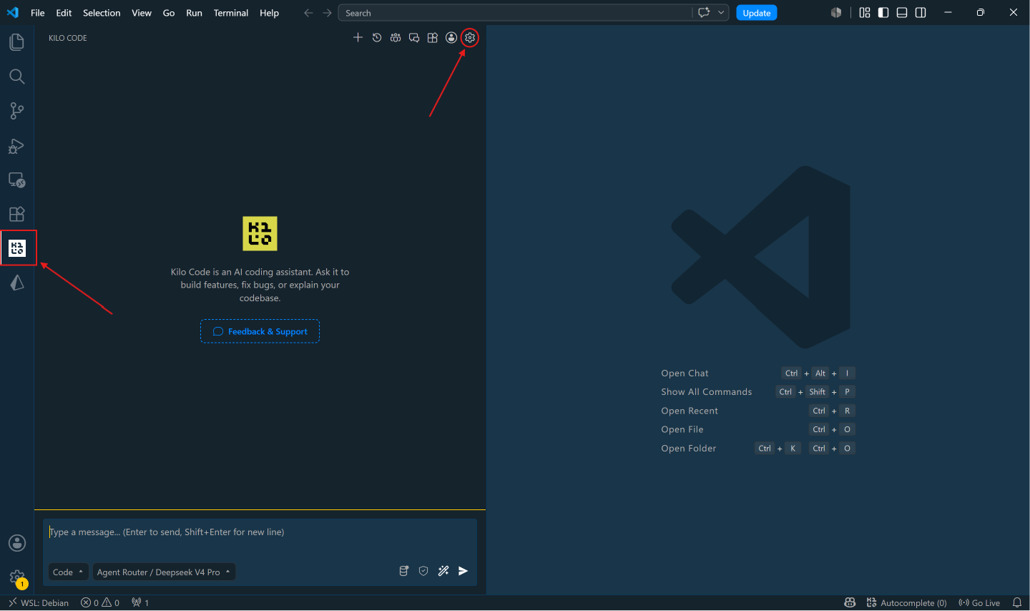Open the Selection menu
Screen dimensions: 1030x611
(x=102, y=13)
